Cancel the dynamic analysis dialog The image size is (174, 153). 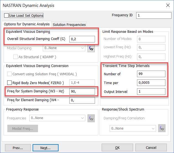click(151, 147)
